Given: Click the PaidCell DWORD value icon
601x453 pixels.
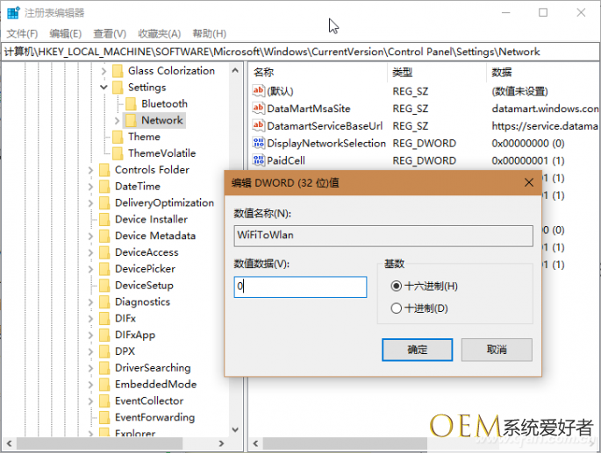Looking at the screenshot, I should pyautogui.click(x=259, y=160).
